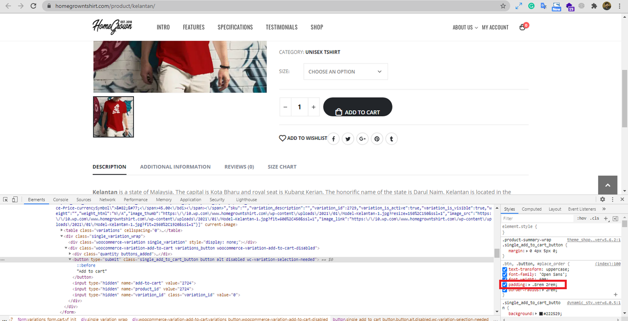This screenshot has width=628, height=321.
Task: Open the Choose an Option size dropdown
Action: tap(345, 72)
